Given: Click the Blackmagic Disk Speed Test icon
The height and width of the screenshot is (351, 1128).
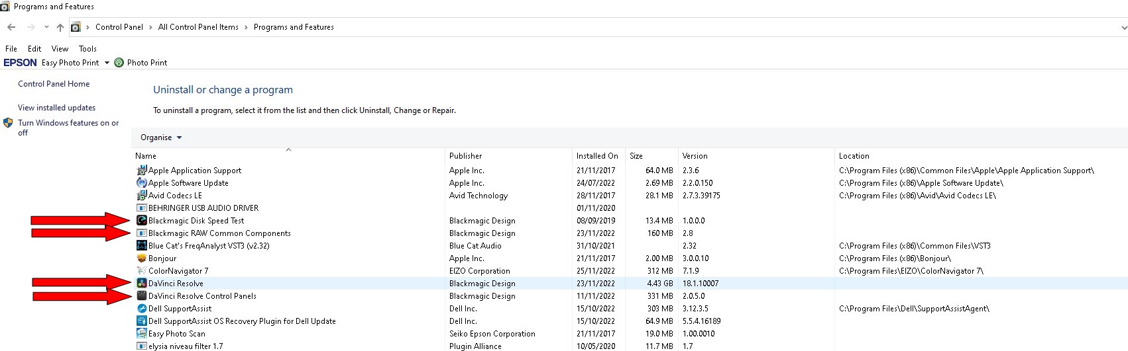Looking at the screenshot, I should tap(141, 221).
